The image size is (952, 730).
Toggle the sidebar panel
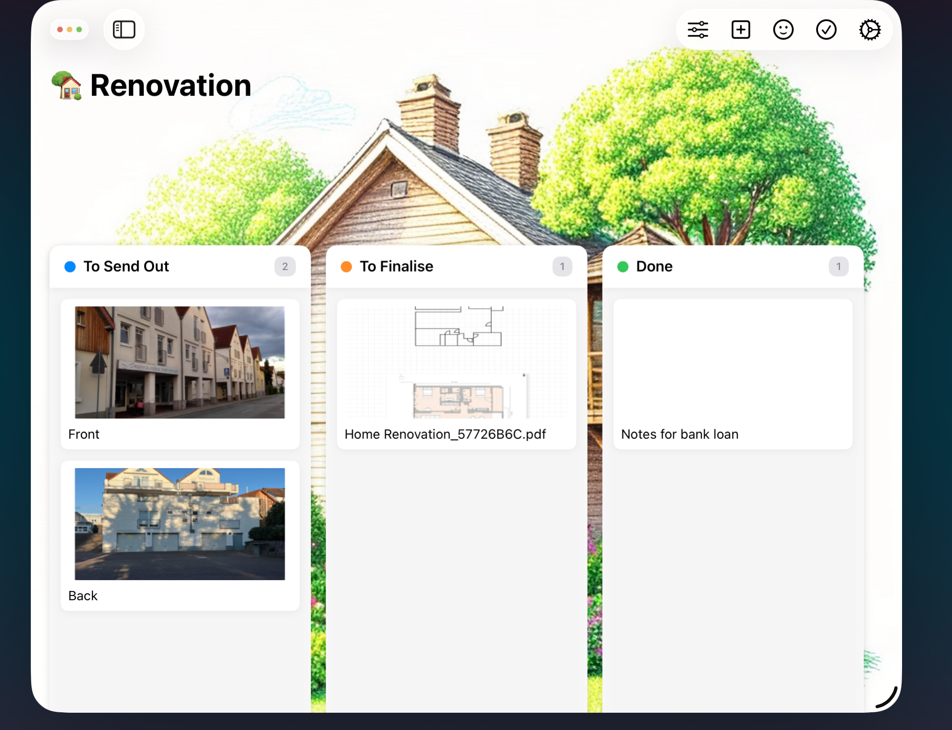click(124, 29)
